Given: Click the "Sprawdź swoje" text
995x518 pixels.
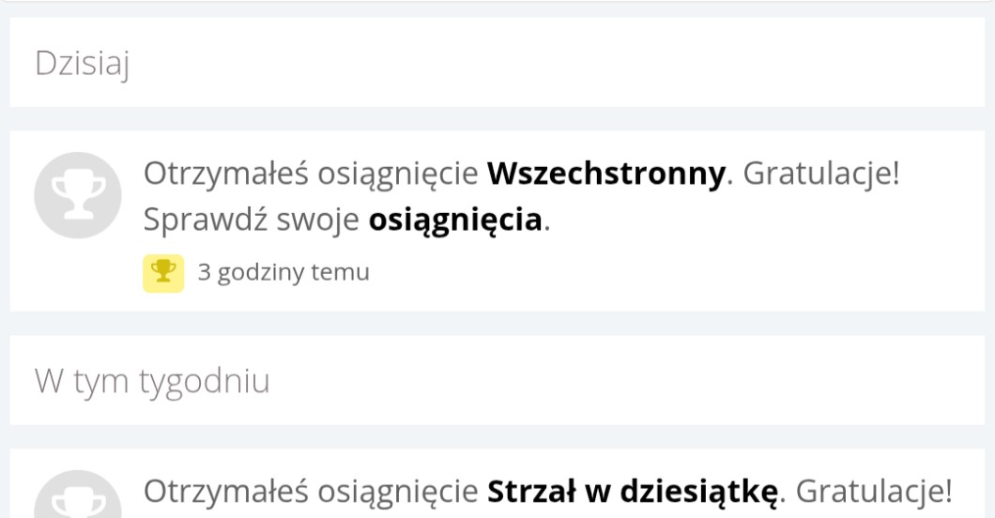Looking at the screenshot, I should point(252,221).
